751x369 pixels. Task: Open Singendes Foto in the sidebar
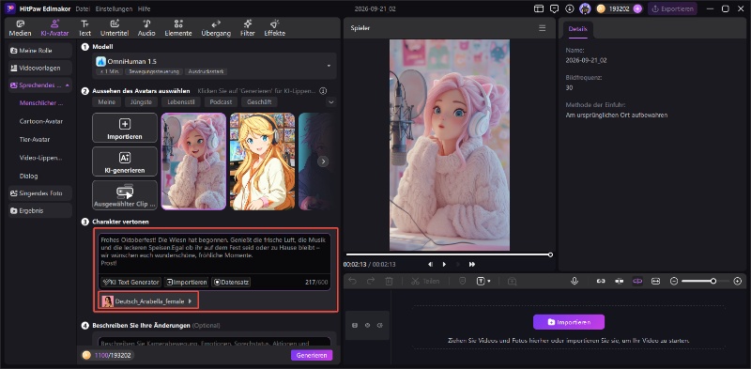(40, 193)
